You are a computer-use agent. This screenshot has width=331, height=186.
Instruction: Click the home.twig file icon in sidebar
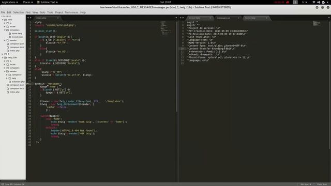coord(10,34)
